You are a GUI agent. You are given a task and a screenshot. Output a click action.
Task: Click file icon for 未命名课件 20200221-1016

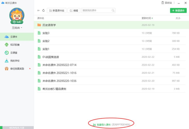[39, 73]
